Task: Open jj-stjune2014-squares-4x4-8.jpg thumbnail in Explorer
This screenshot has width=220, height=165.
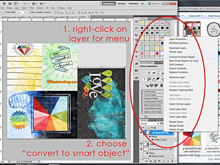Action: point(192,138)
